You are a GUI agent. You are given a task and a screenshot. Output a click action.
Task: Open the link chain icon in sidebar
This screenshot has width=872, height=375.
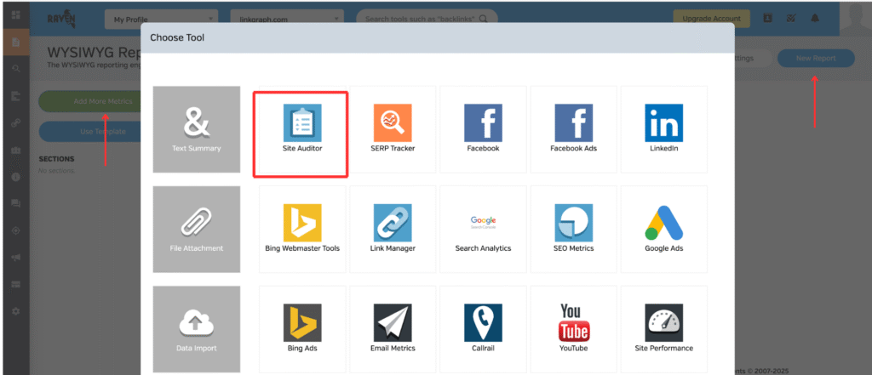tap(15, 122)
